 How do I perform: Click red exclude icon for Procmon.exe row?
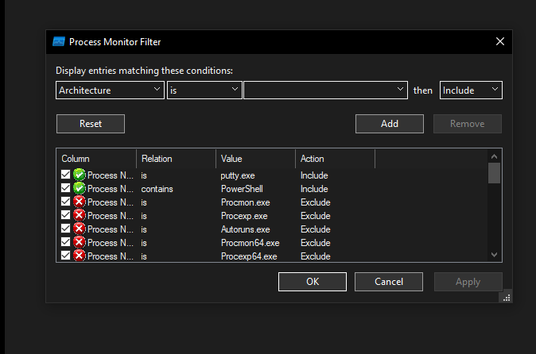pos(79,202)
